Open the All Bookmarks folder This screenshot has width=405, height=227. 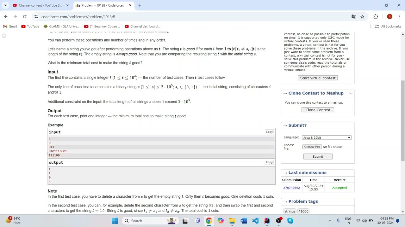(x=388, y=26)
